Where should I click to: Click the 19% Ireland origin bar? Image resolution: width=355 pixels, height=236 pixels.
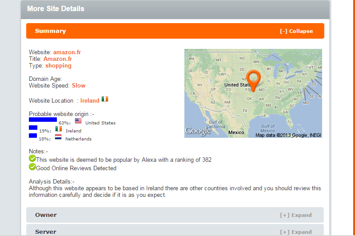(x=33, y=128)
